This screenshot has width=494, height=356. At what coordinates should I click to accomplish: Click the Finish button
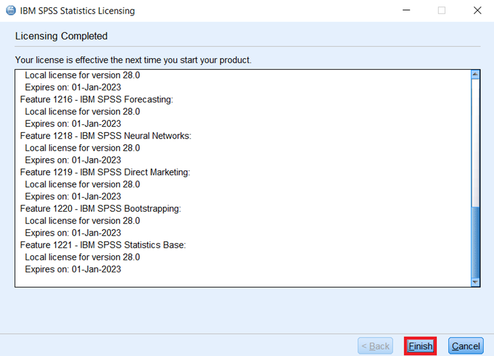(x=420, y=346)
